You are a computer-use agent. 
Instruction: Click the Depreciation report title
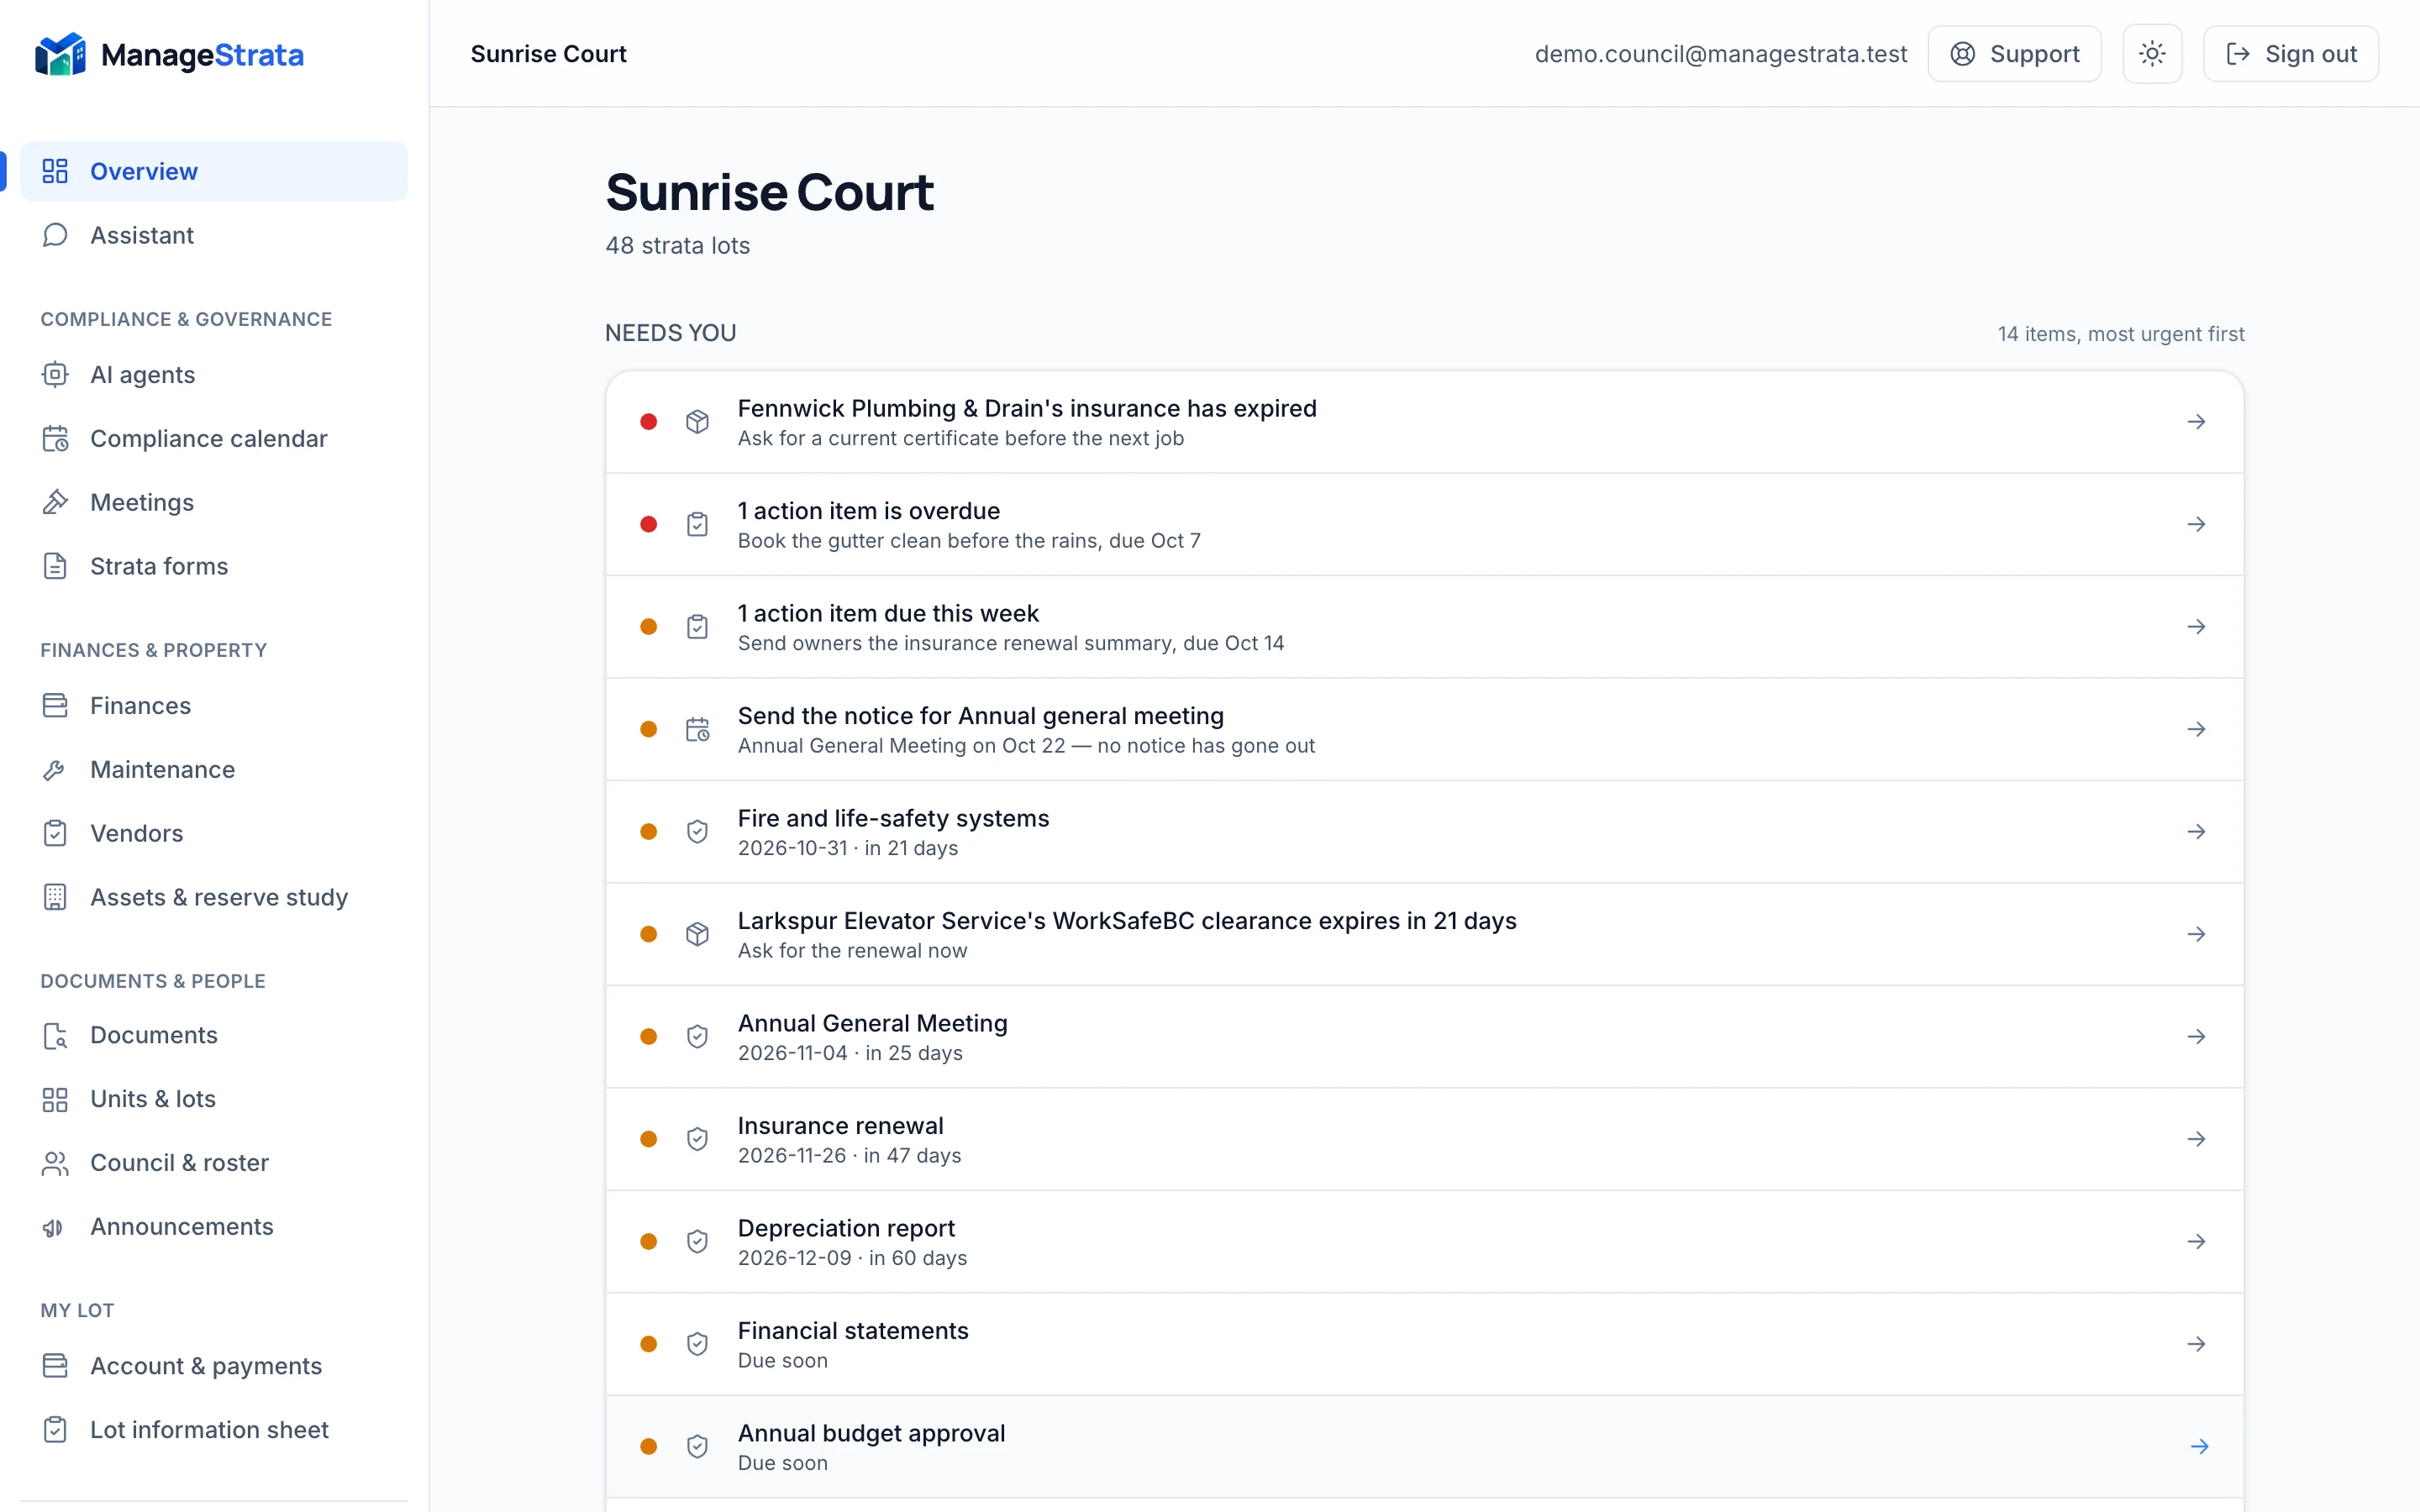(846, 1228)
